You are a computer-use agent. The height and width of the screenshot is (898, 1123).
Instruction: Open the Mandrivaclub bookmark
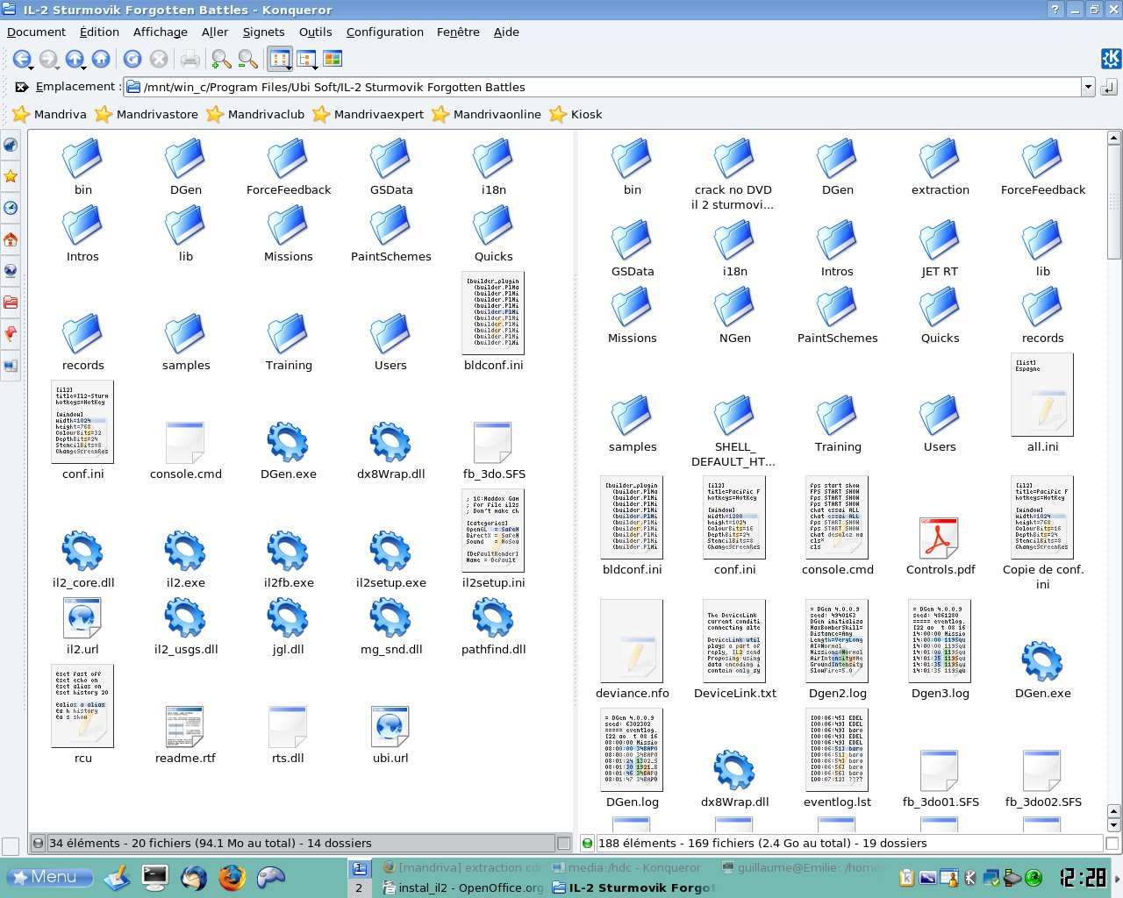pos(255,114)
